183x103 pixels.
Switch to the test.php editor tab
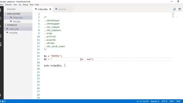62,9
